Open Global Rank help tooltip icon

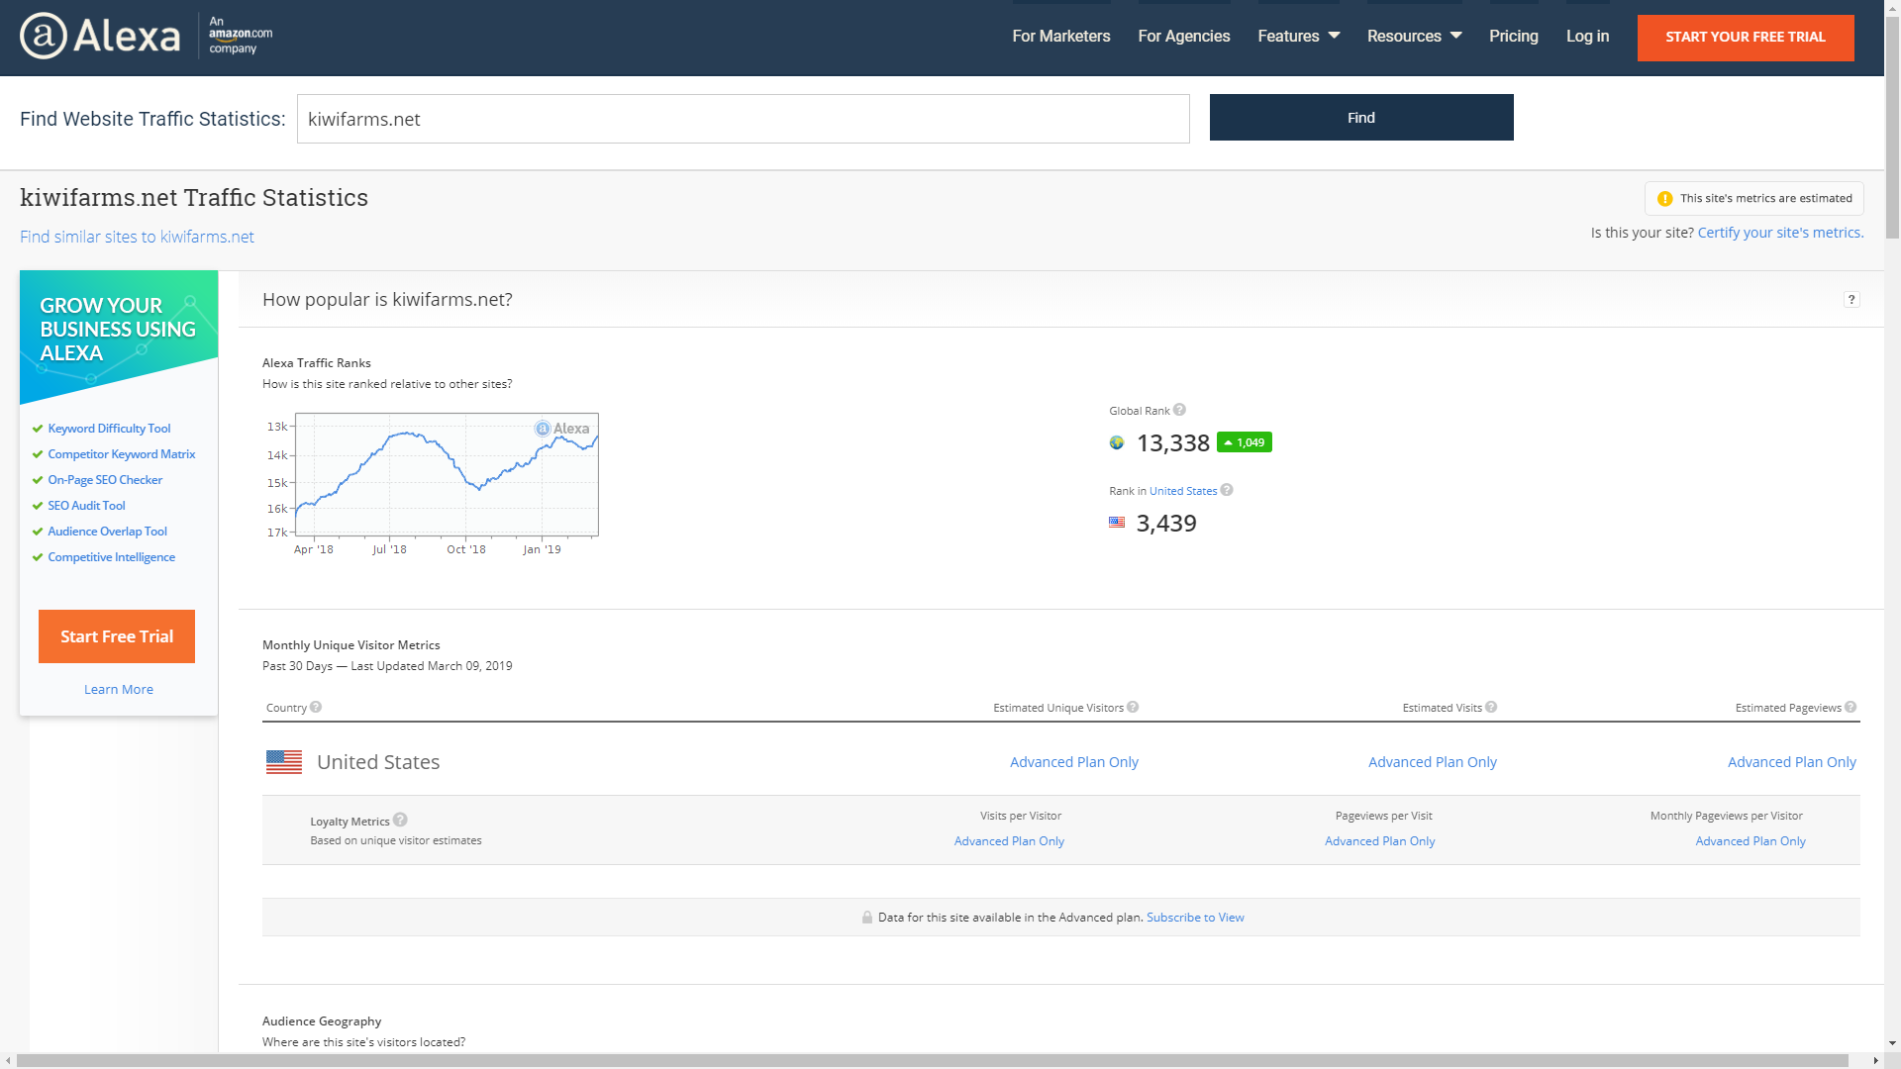[1179, 410]
